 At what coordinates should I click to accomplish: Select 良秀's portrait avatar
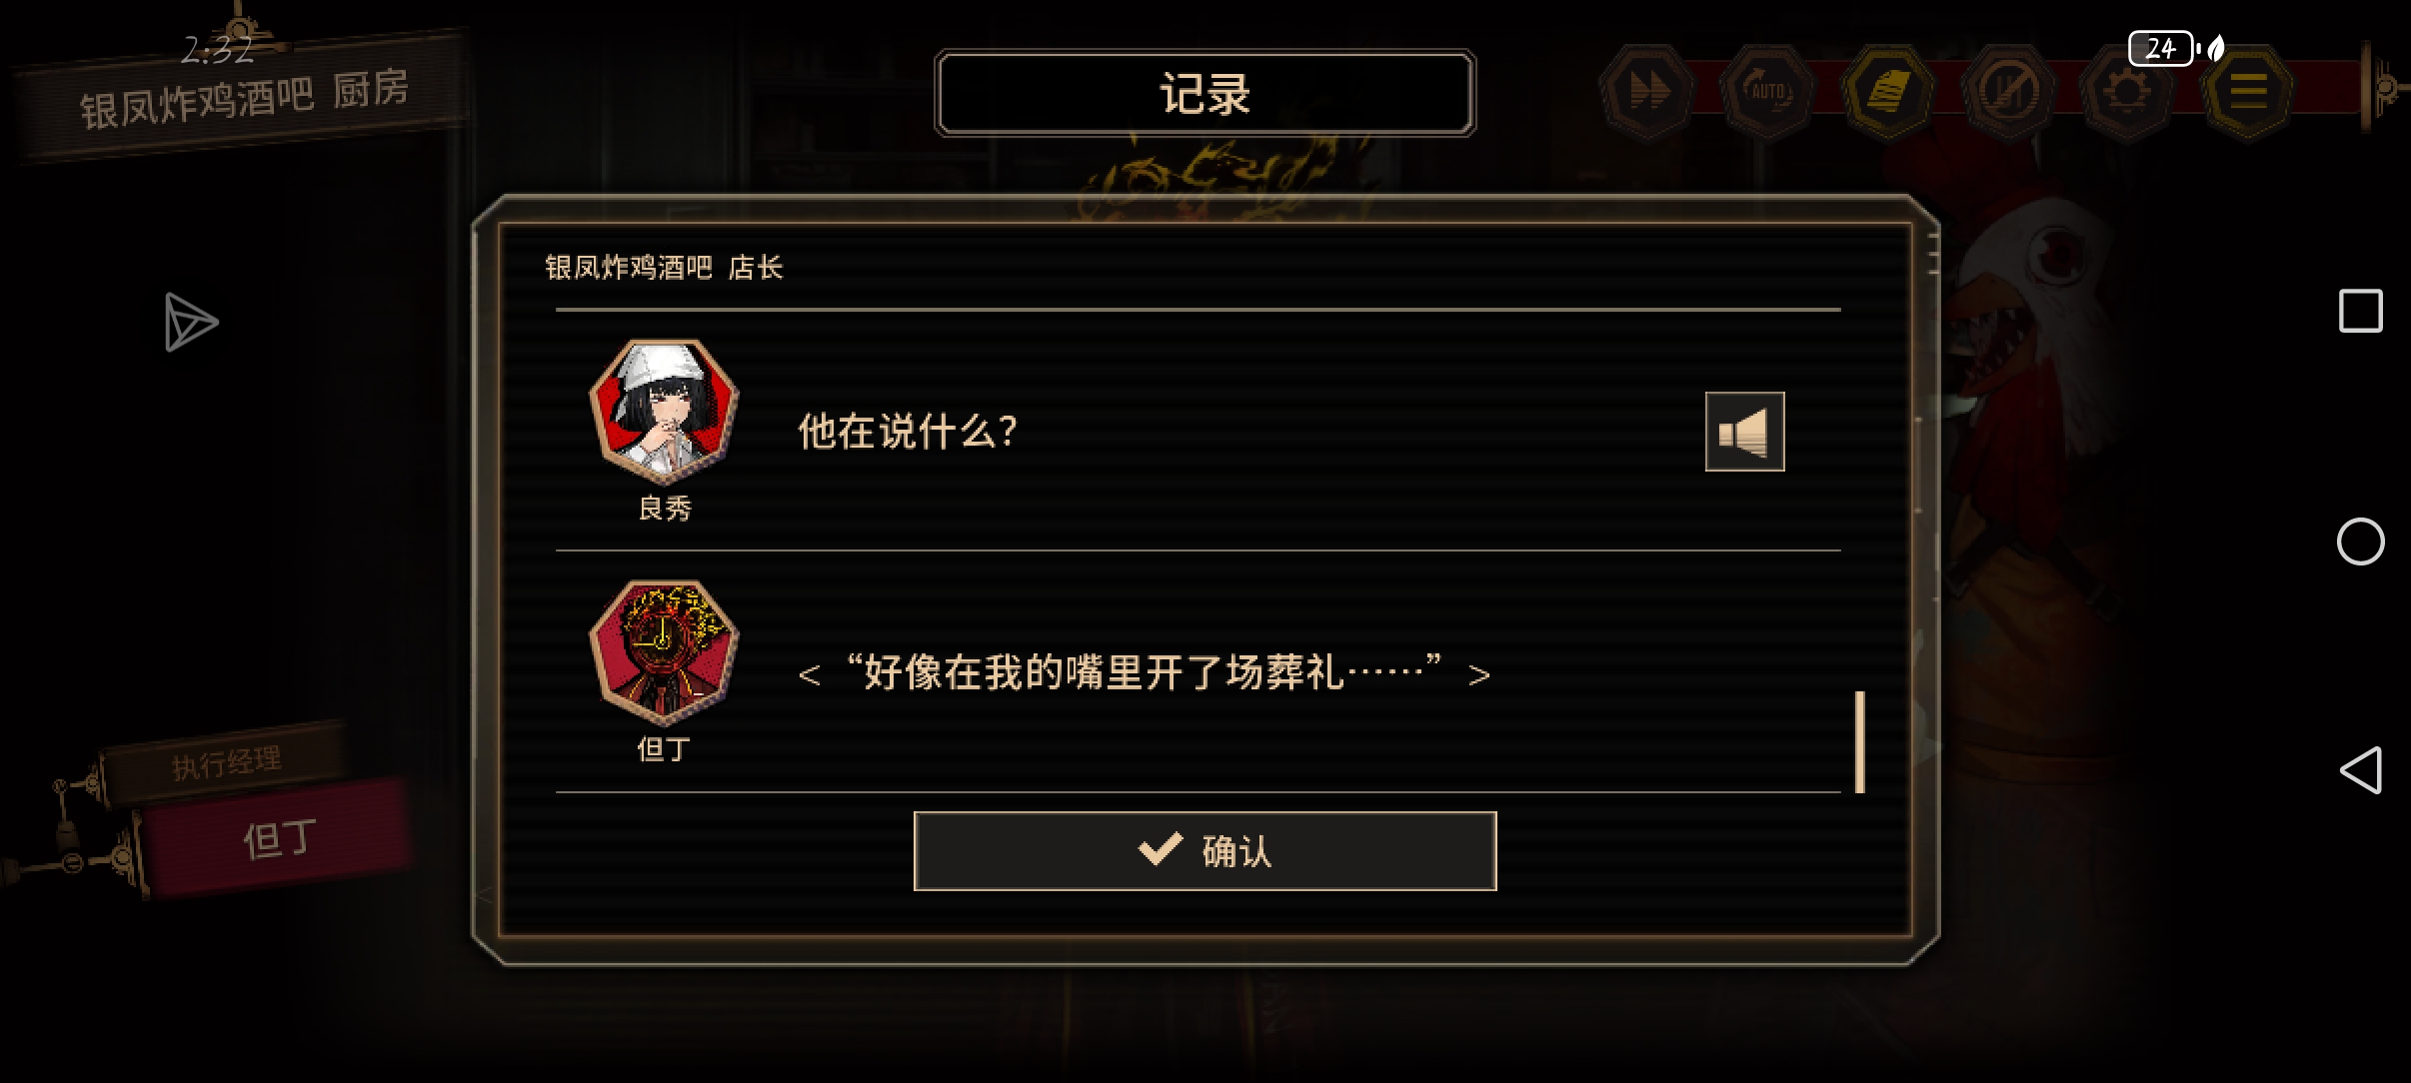[664, 412]
